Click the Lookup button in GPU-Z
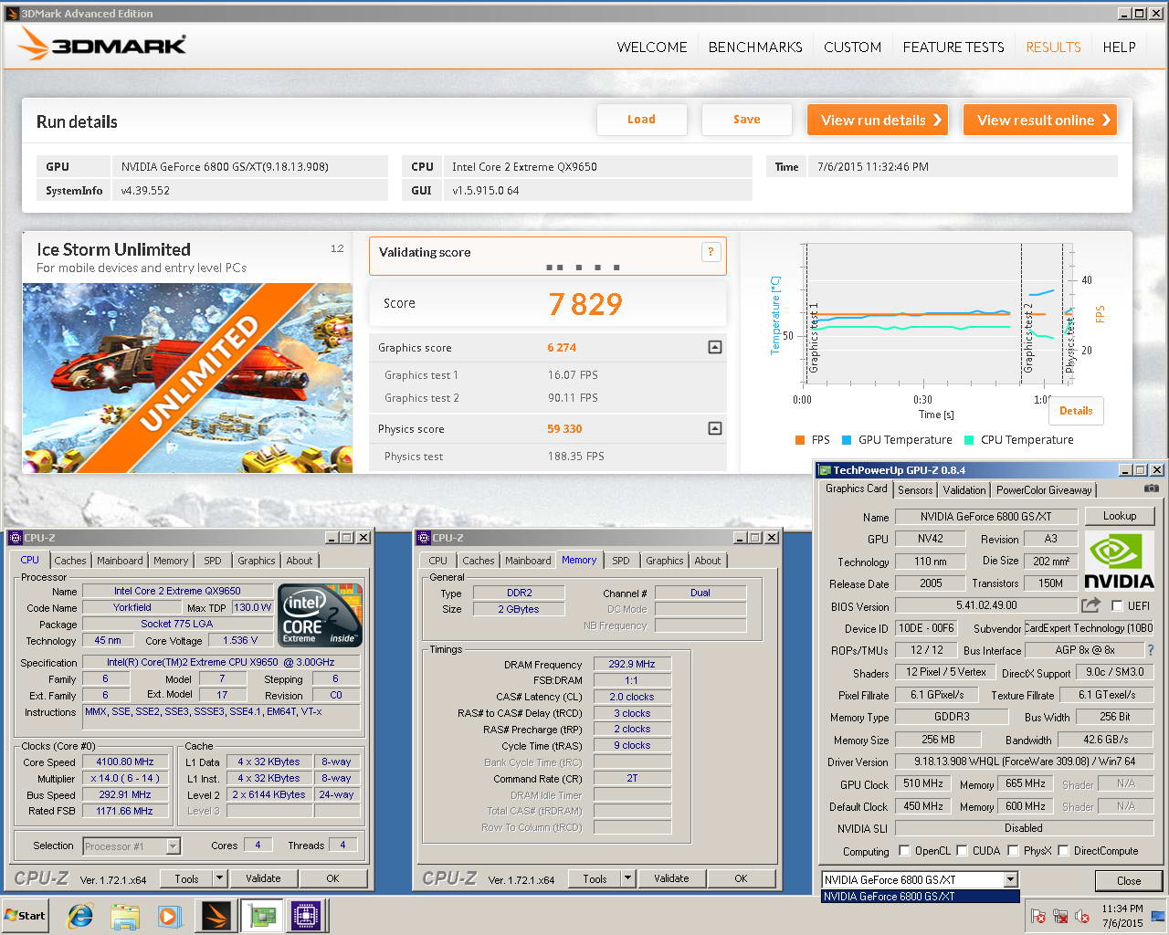 pyautogui.click(x=1120, y=516)
